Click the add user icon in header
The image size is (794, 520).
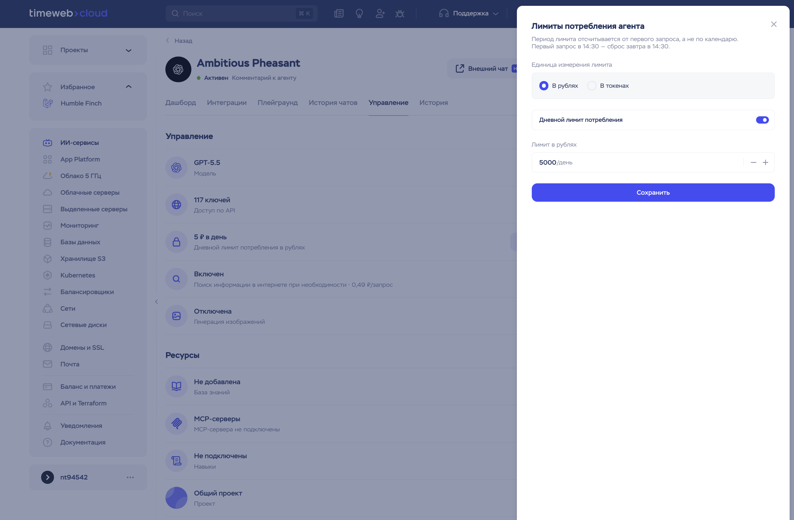tap(380, 13)
